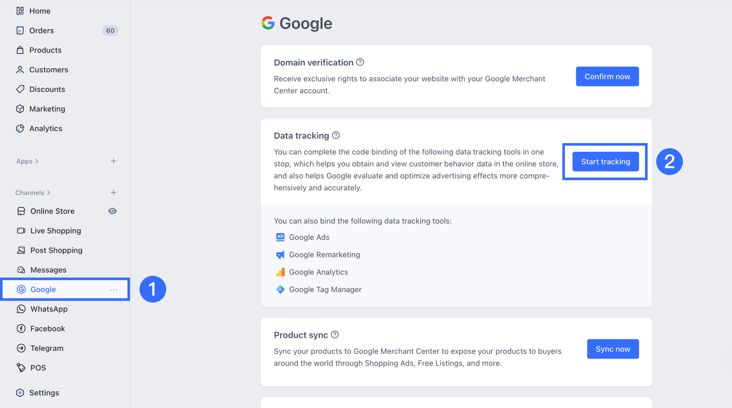732x408 pixels.
Task: Click the orders count badge 60
Action: click(x=110, y=30)
